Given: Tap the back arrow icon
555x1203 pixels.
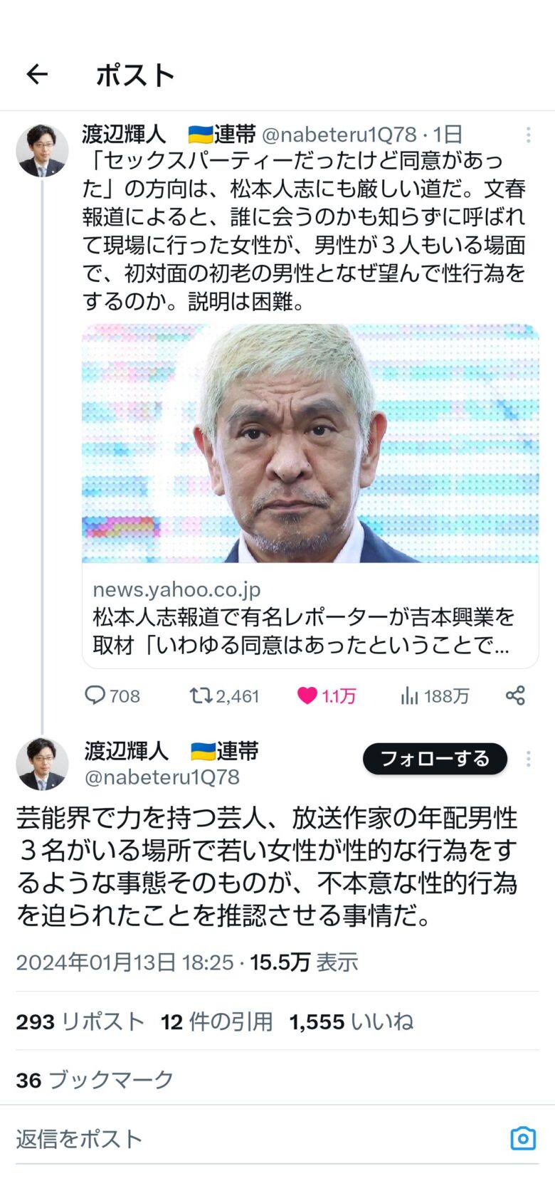Looking at the screenshot, I should tap(37, 74).
